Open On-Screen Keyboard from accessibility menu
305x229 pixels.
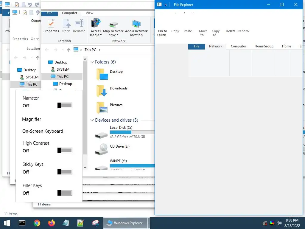[43, 131]
